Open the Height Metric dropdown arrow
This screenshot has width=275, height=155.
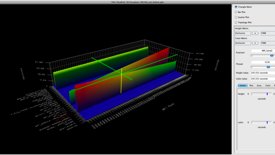[x=255, y=33]
